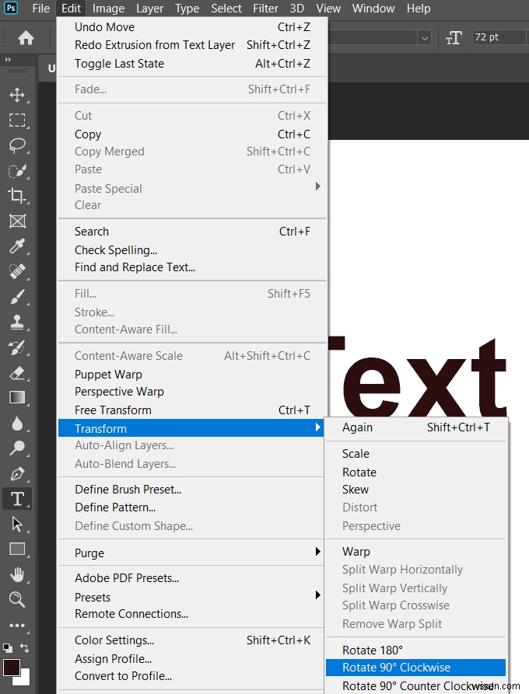529x694 pixels.
Task: Select the Move tool
Action: point(11,94)
